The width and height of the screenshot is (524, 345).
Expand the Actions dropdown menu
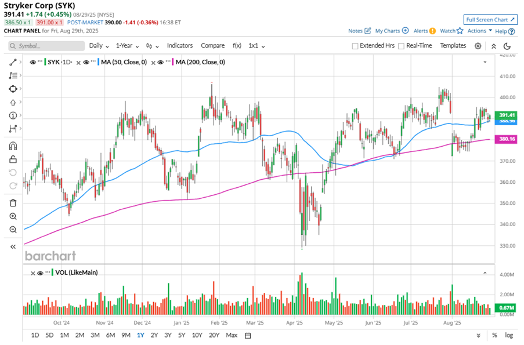point(479,31)
